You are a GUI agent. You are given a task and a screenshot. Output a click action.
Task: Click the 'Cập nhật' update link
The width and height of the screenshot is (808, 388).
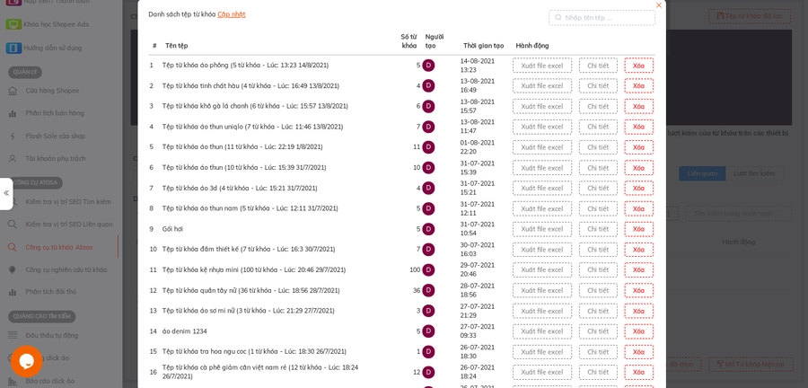231,14
